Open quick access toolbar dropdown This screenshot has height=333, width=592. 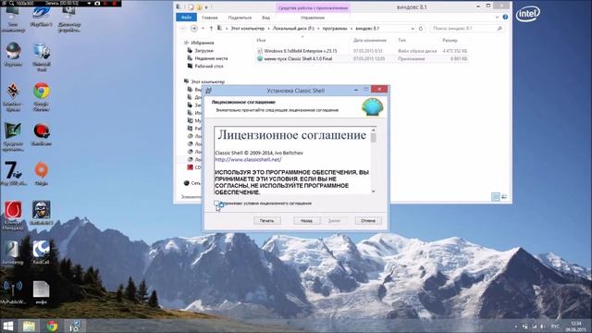206,7
